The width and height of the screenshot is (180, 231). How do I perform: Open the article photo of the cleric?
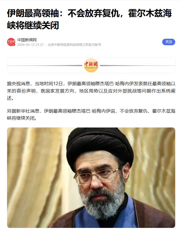pyautogui.click(x=91, y=178)
